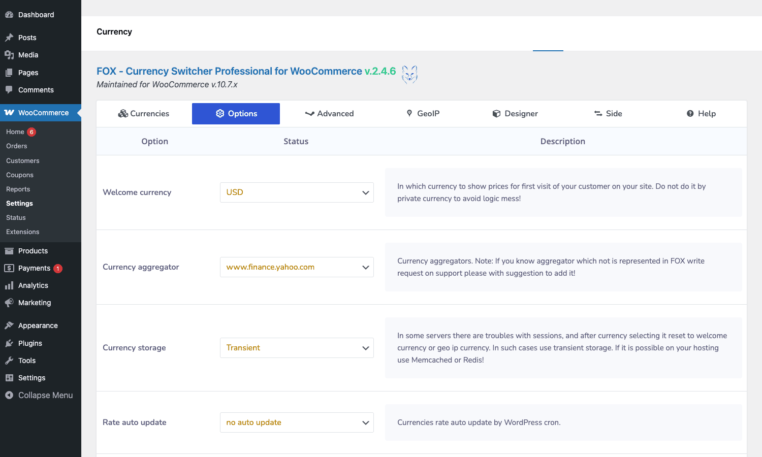Open the Help tab

pos(701,114)
